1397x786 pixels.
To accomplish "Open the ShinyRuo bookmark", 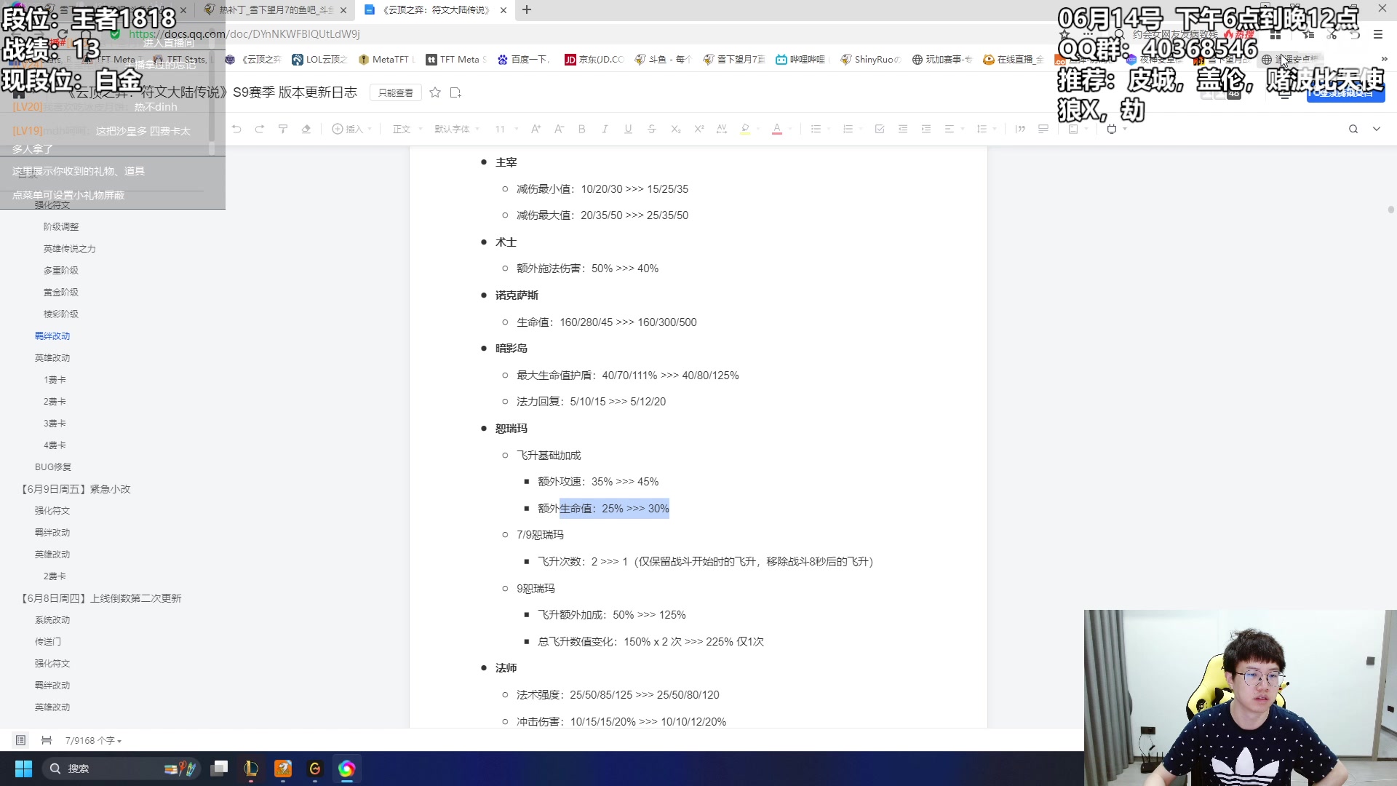I will coord(870,60).
